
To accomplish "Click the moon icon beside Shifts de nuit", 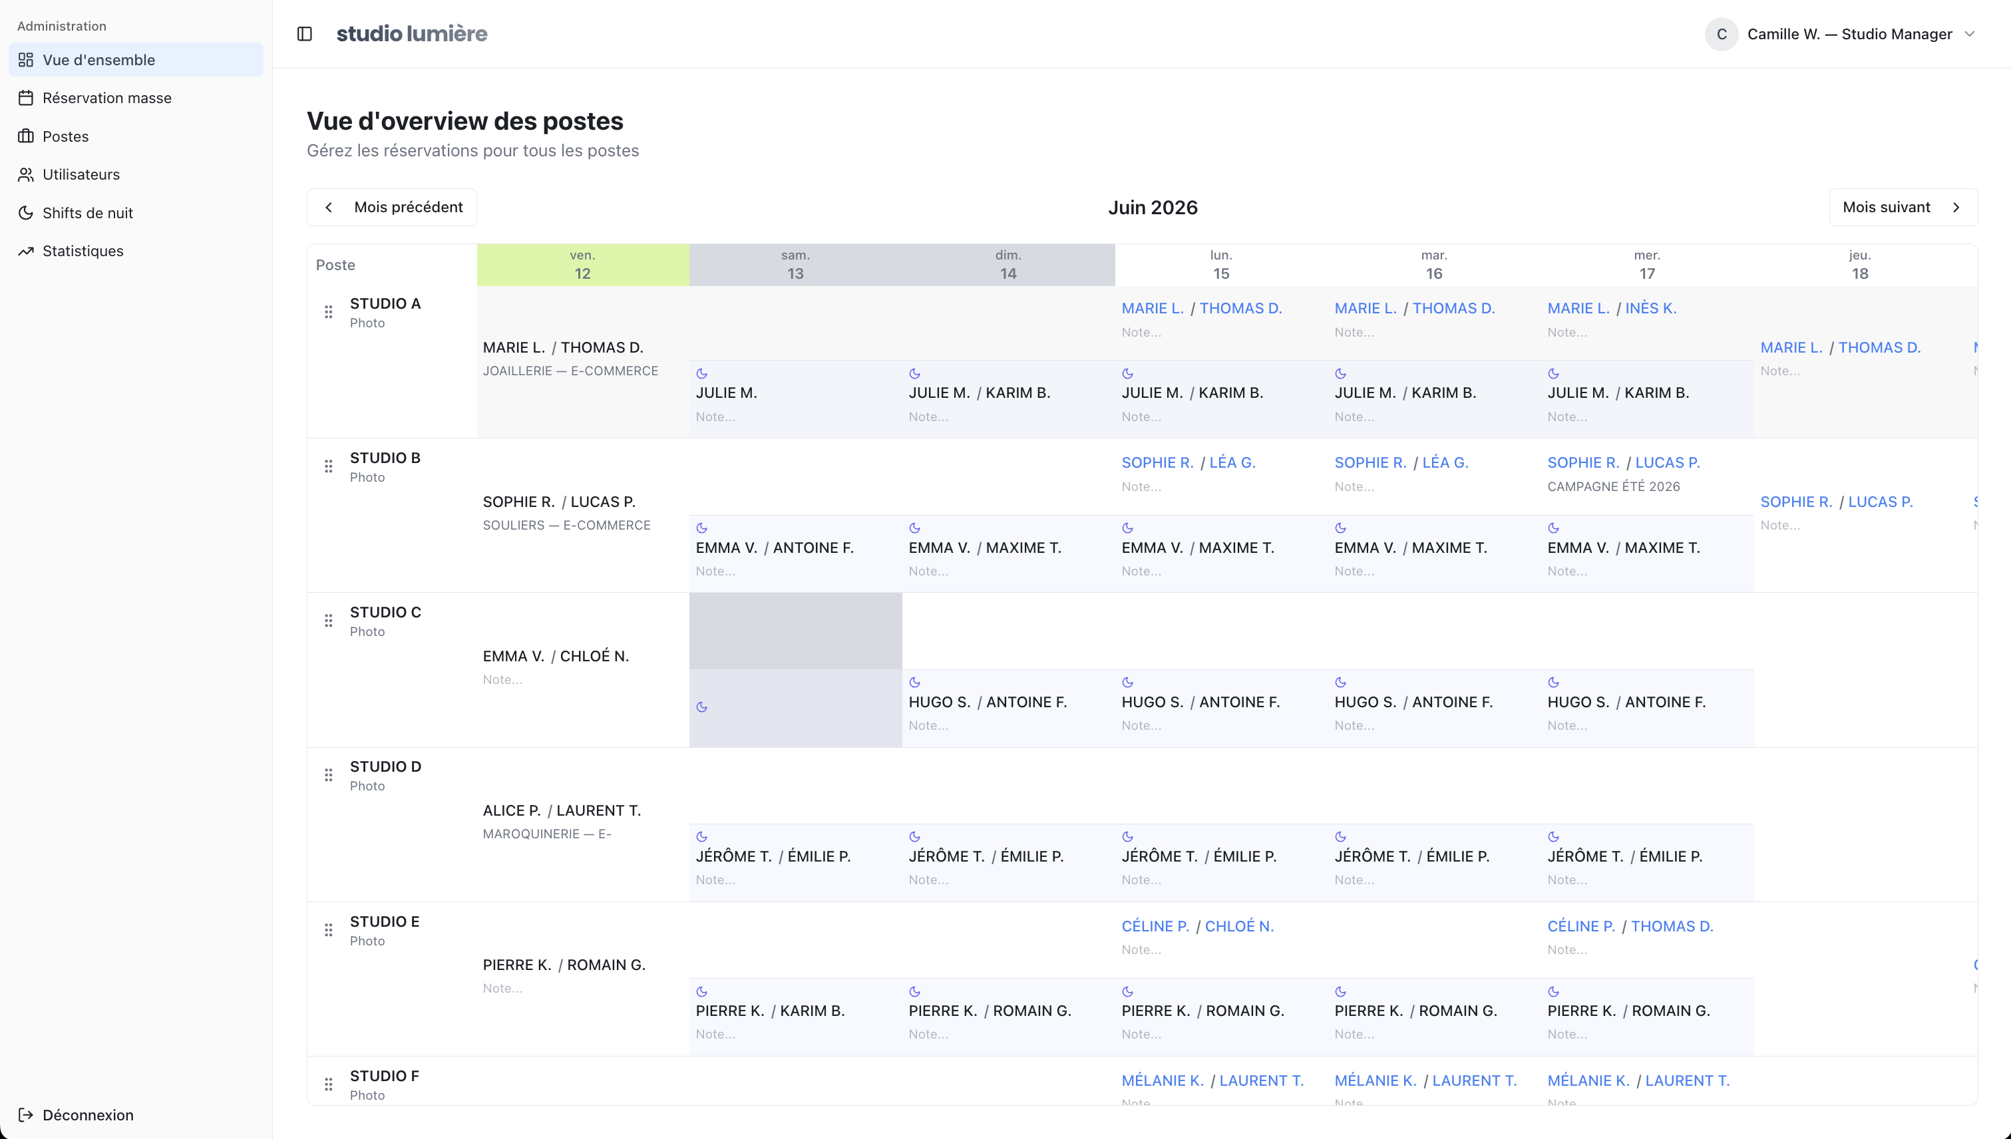I will [x=26, y=213].
